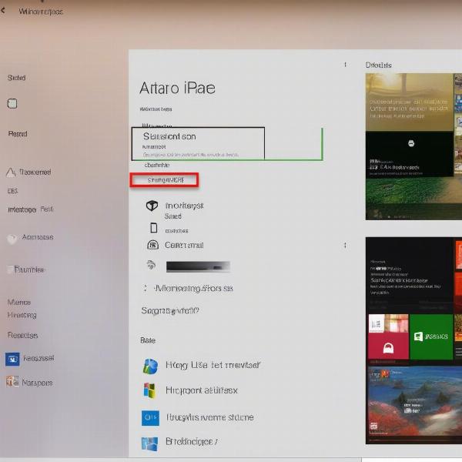The height and width of the screenshot is (462, 462).
Task: Click the round icon beside Acmtcass
Action: [12, 239]
